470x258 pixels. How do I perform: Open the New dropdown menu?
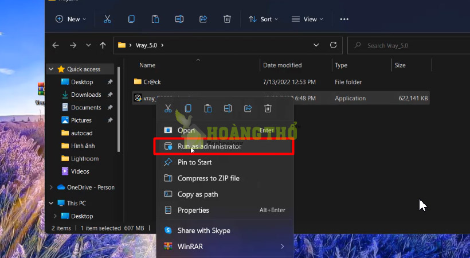70,19
